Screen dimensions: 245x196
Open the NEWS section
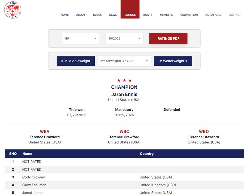point(113,15)
